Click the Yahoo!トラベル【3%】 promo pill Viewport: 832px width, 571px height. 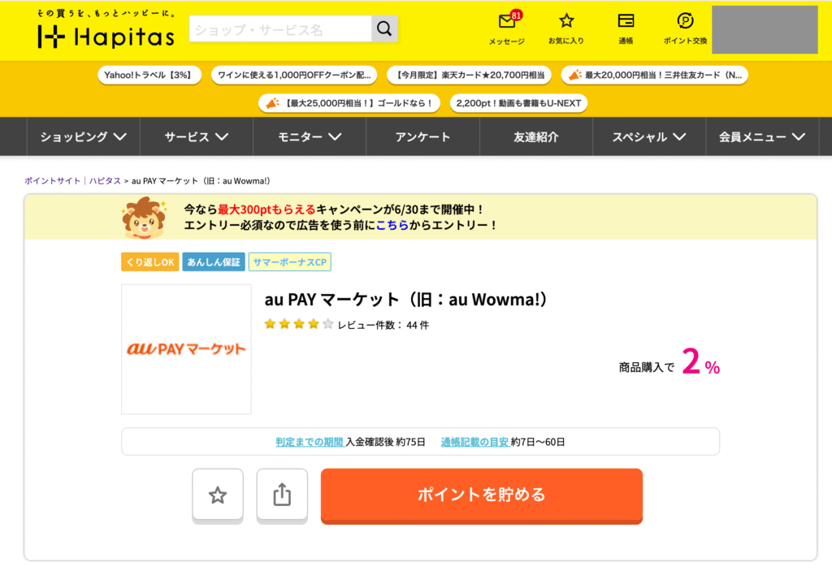click(149, 75)
